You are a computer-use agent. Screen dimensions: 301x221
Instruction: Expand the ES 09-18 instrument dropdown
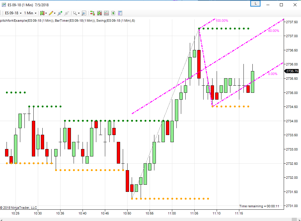13,13
